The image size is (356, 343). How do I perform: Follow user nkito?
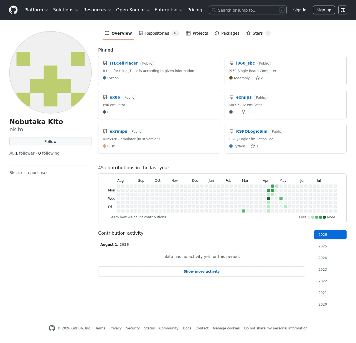click(50, 142)
